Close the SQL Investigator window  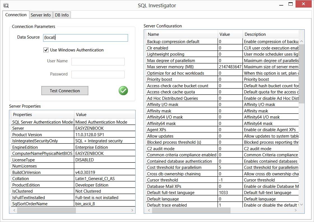tap(303, 4)
